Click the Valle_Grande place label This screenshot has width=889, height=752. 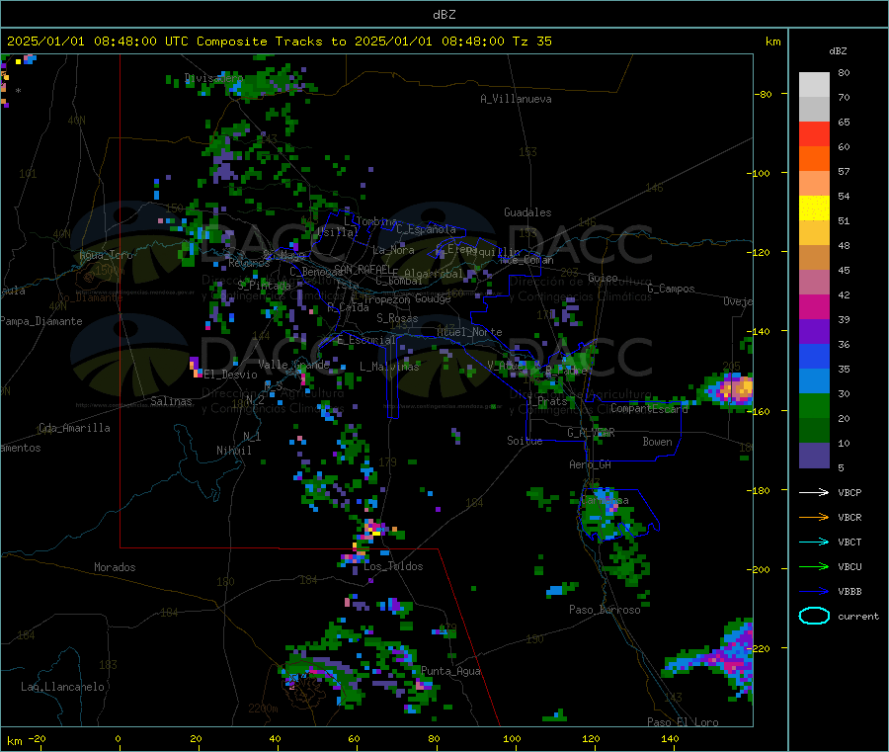[293, 364]
